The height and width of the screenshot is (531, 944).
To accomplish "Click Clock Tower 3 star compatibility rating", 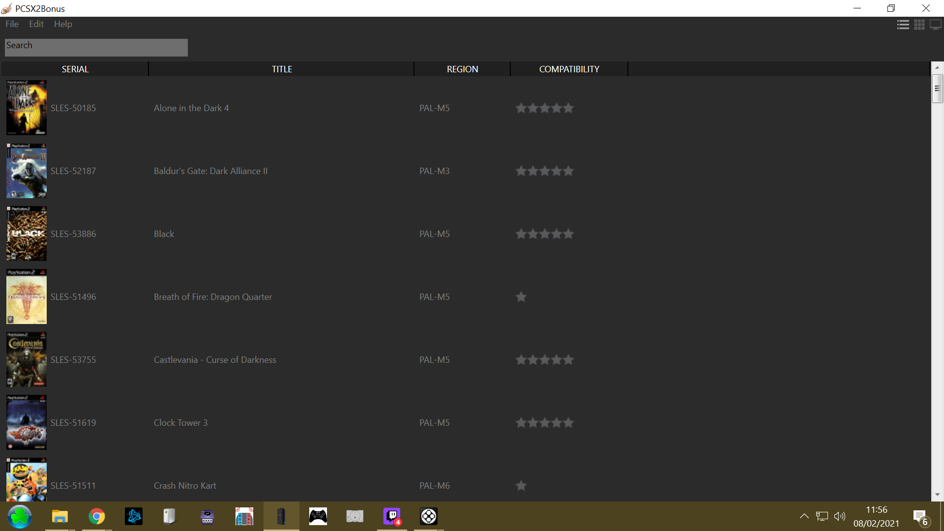I will [544, 423].
